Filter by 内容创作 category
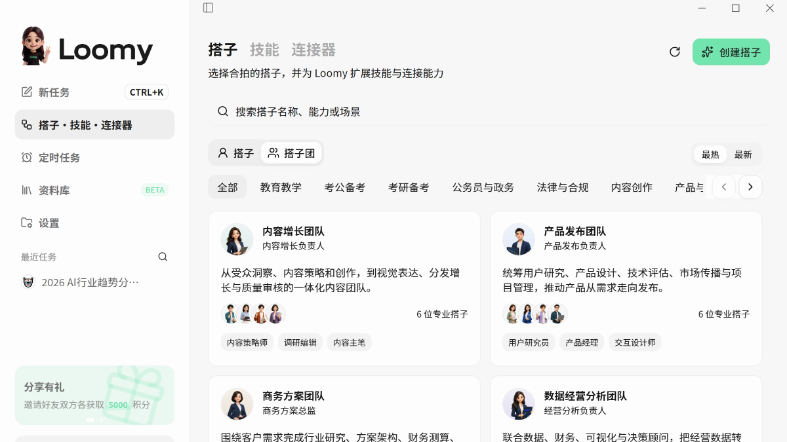The image size is (787, 442). (632, 187)
